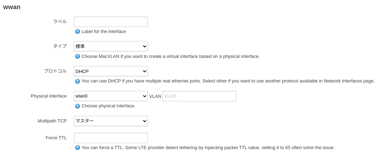
Task: Click the Force TTL label text
Action: click(x=56, y=138)
